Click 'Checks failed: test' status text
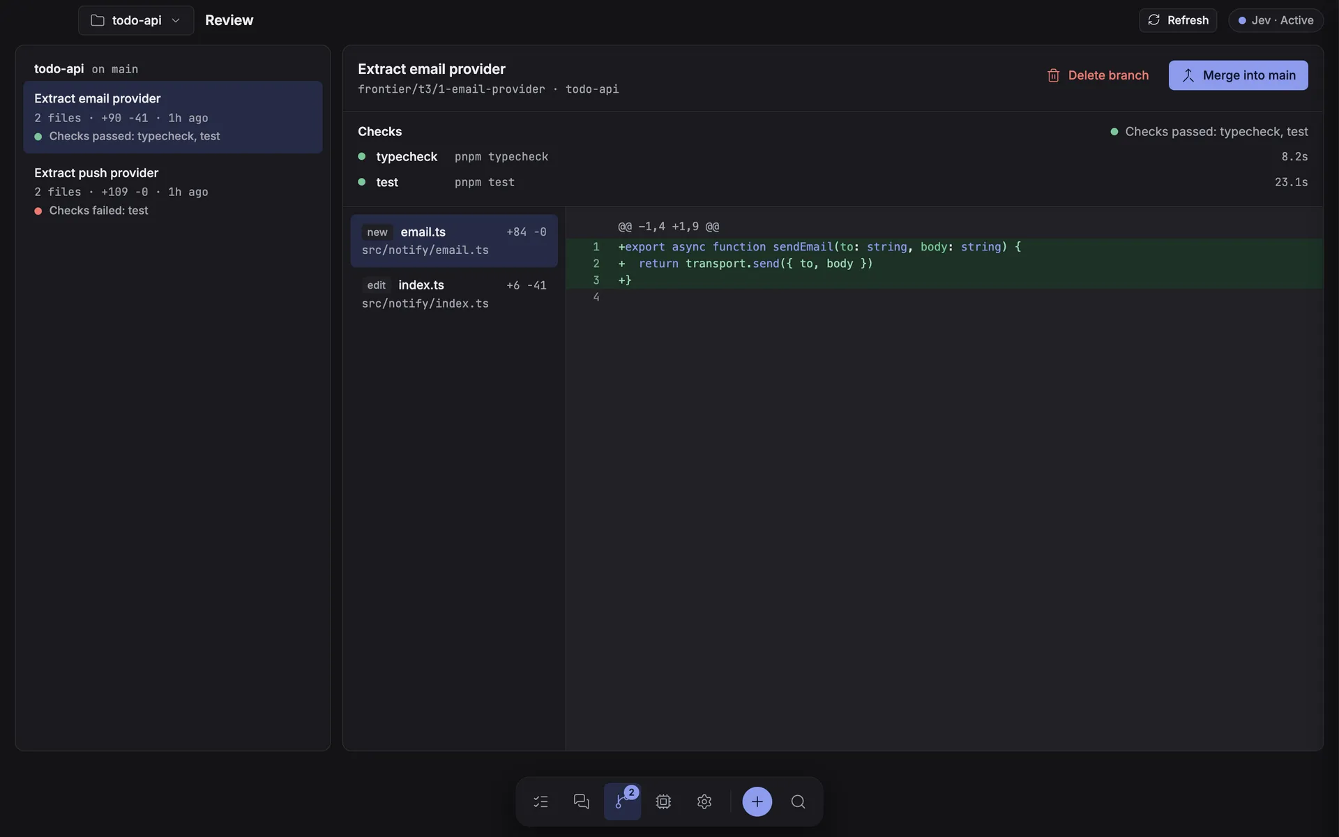Screen dimensions: 1339x837 tap(98, 211)
